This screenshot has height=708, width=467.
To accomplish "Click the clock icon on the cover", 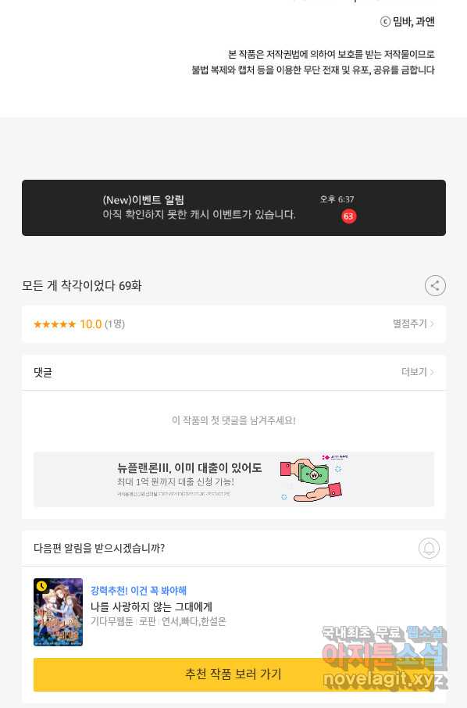I will point(41,586).
